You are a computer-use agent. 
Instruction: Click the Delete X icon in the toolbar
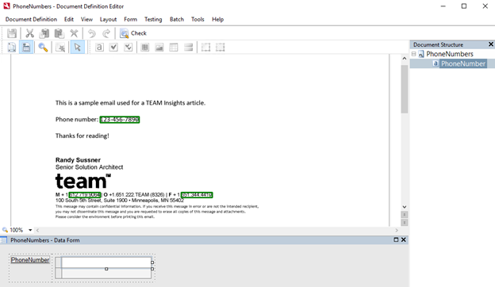point(74,33)
